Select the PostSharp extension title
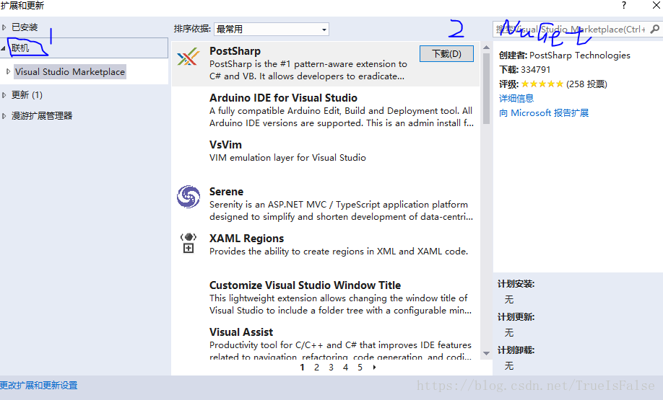 (x=235, y=51)
